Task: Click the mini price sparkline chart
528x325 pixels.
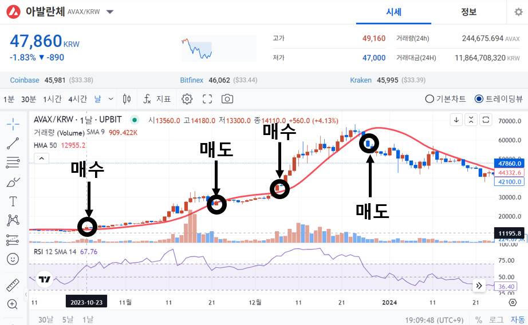Action: tap(219, 48)
